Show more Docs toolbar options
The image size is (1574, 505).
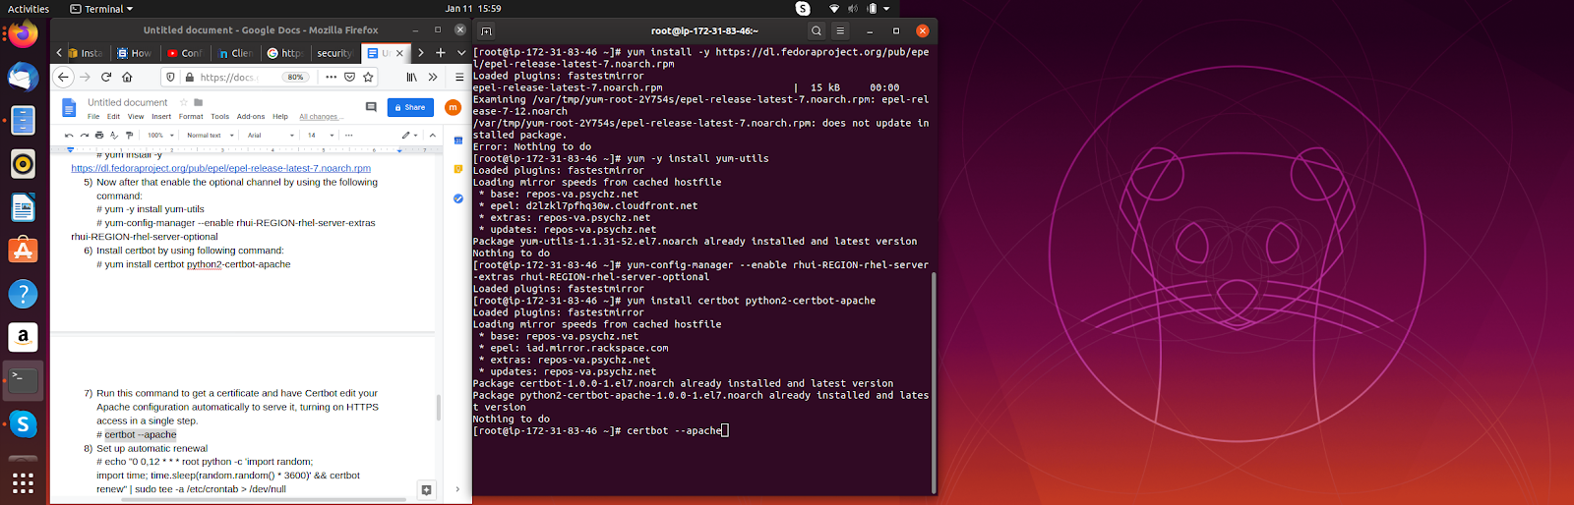(348, 135)
